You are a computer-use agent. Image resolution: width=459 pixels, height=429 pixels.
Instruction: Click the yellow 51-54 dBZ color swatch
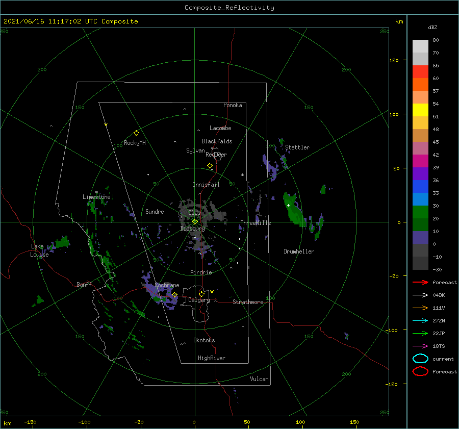(x=420, y=110)
